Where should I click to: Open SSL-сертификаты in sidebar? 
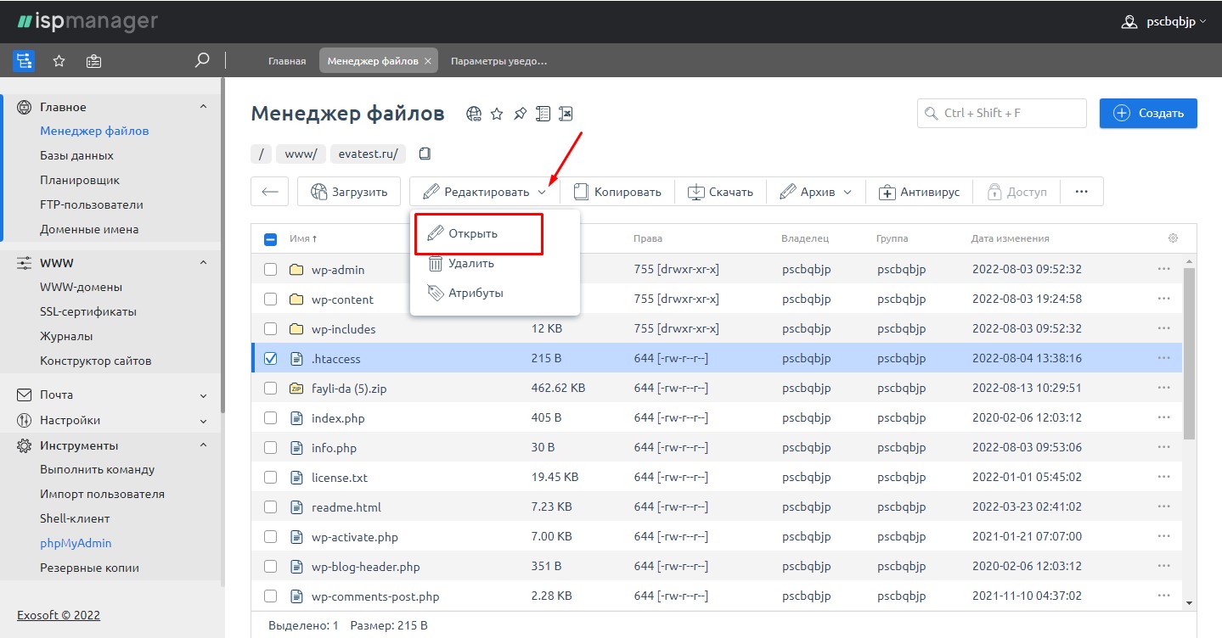(88, 311)
